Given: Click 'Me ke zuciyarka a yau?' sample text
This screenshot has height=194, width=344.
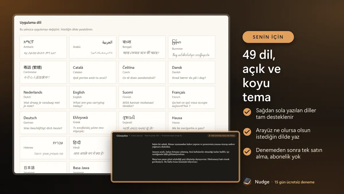Looking at the screenshot, I should pyautogui.click(x=188, y=129).
